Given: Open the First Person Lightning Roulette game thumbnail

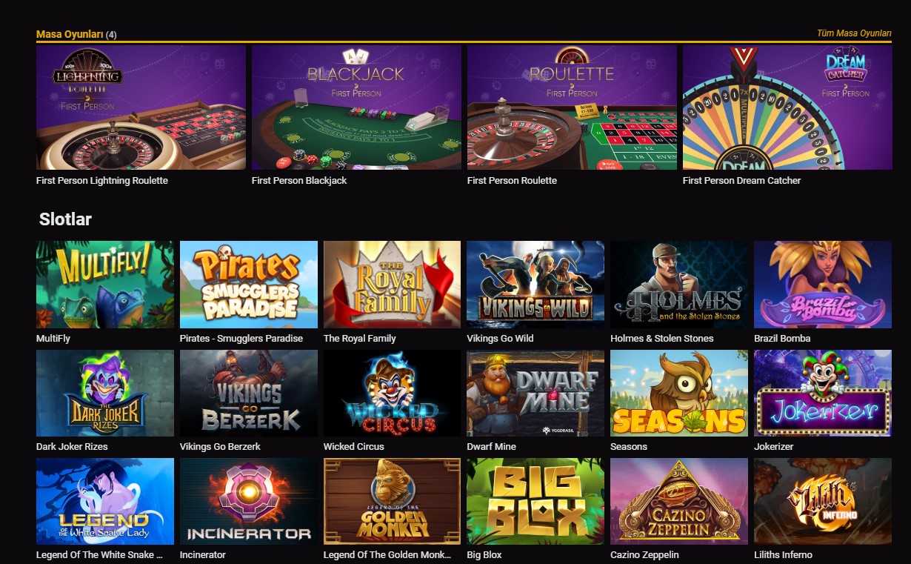Looking at the screenshot, I should click(141, 107).
